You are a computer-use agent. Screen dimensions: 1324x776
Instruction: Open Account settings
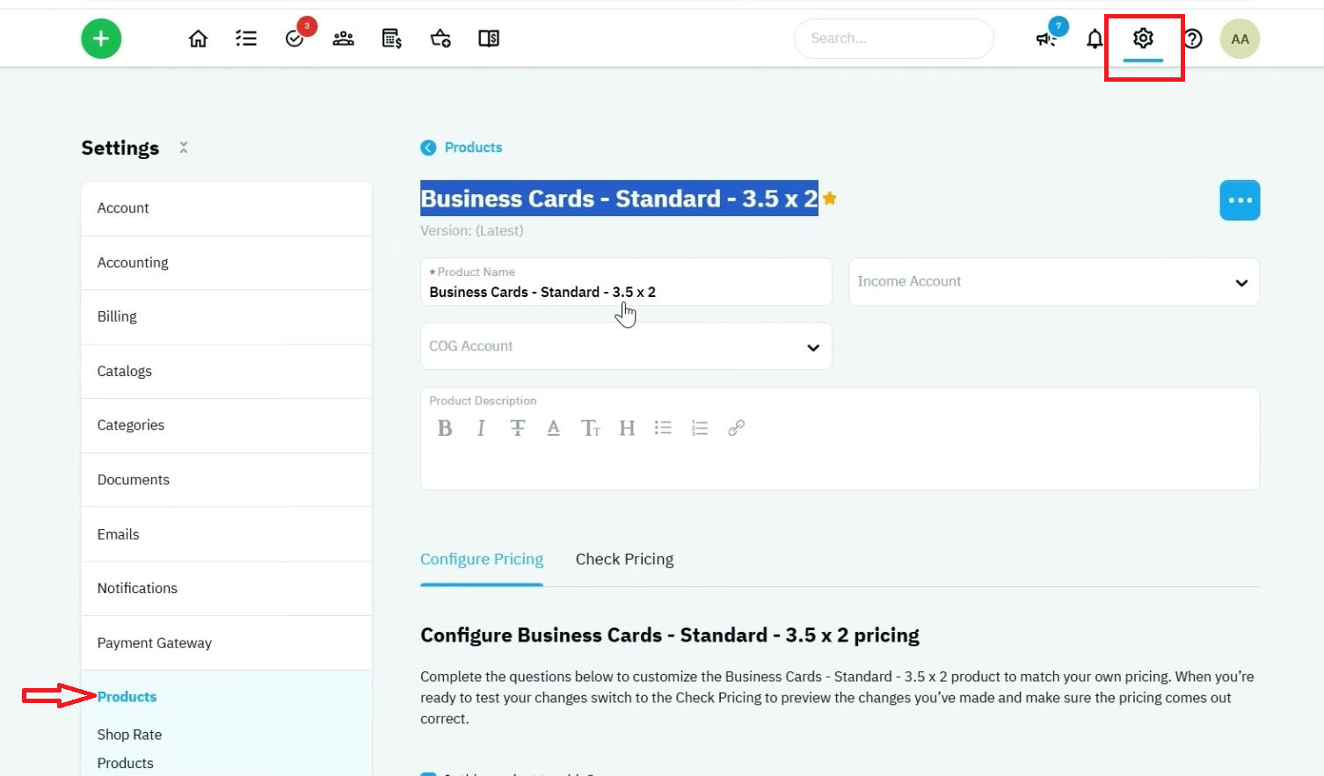coord(226,208)
